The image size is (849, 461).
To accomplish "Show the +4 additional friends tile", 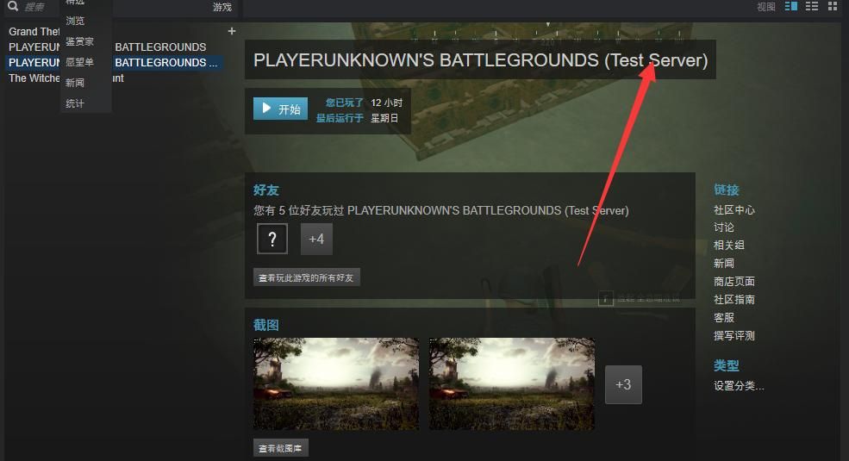I will 316,239.
